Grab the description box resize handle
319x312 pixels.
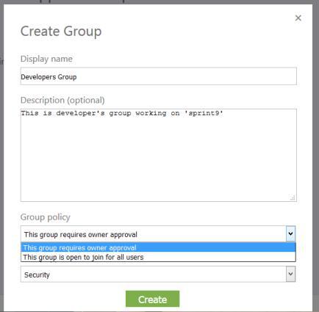pos(293,197)
